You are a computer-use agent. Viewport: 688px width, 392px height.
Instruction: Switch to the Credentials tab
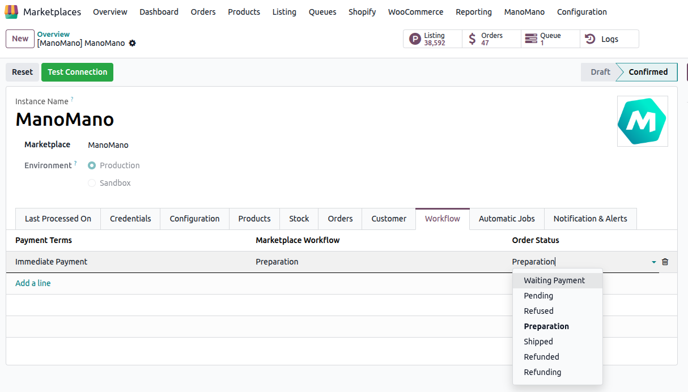tap(130, 219)
